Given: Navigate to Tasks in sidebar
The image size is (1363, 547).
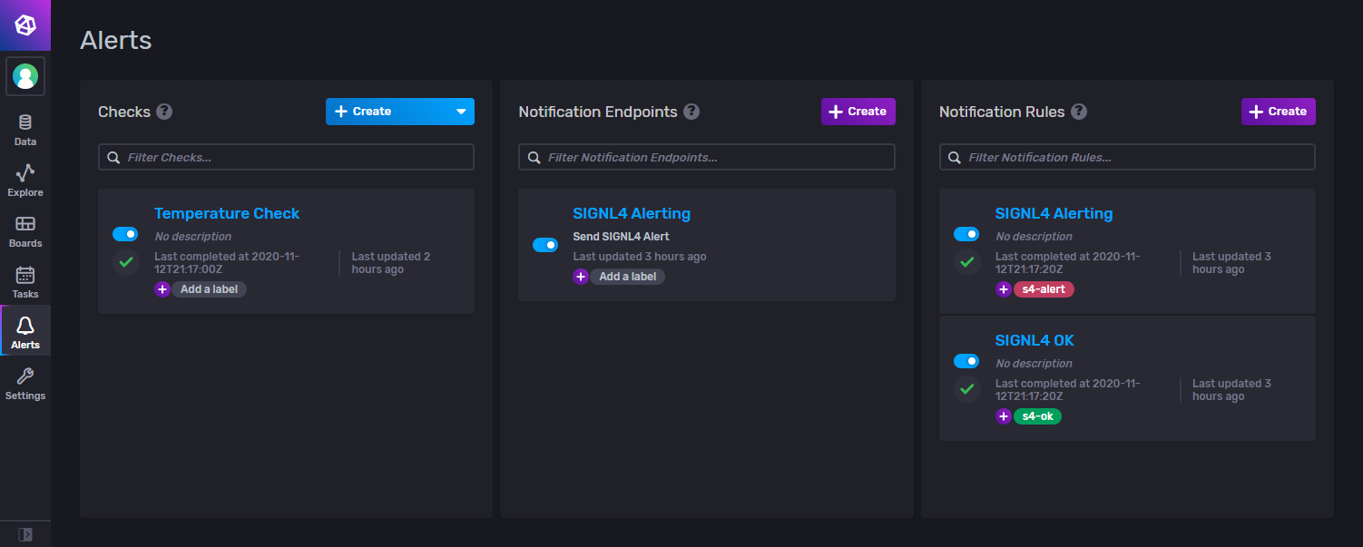Looking at the screenshot, I should point(25,282).
